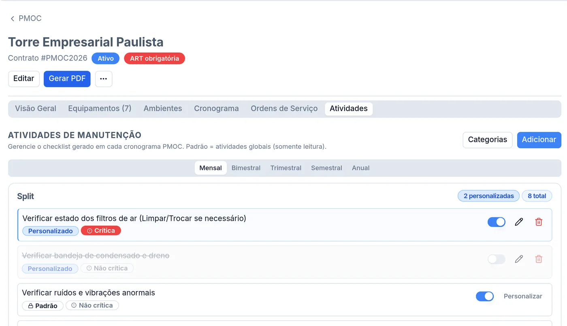Edit the air filter activity with pencil icon
This screenshot has width=567, height=326.
[519, 222]
